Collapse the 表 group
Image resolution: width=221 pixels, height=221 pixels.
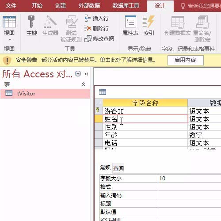(83, 84)
